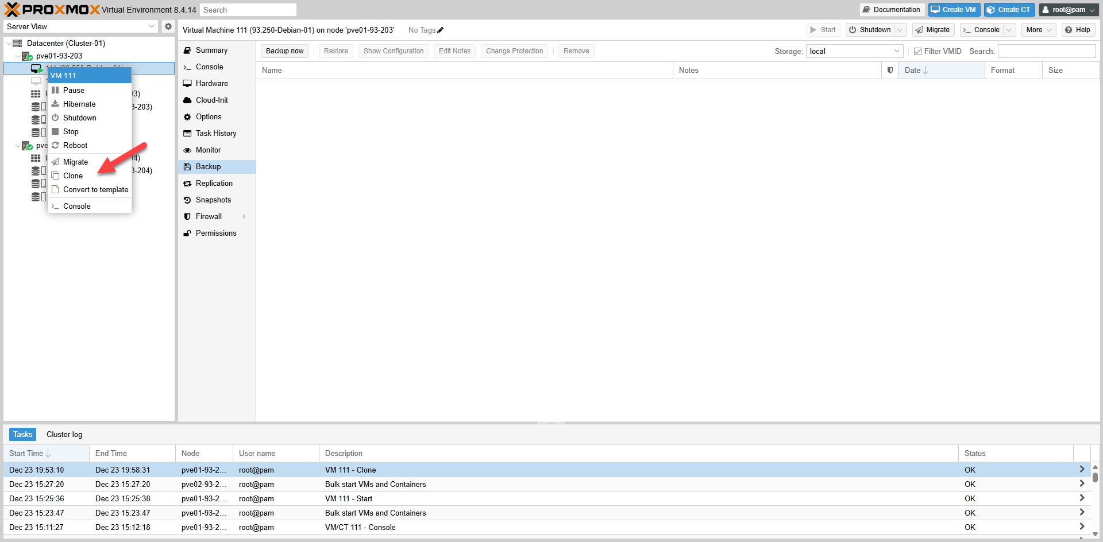The image size is (1103, 542).
Task: Toggle the Filter VMID checkbox
Action: (917, 52)
